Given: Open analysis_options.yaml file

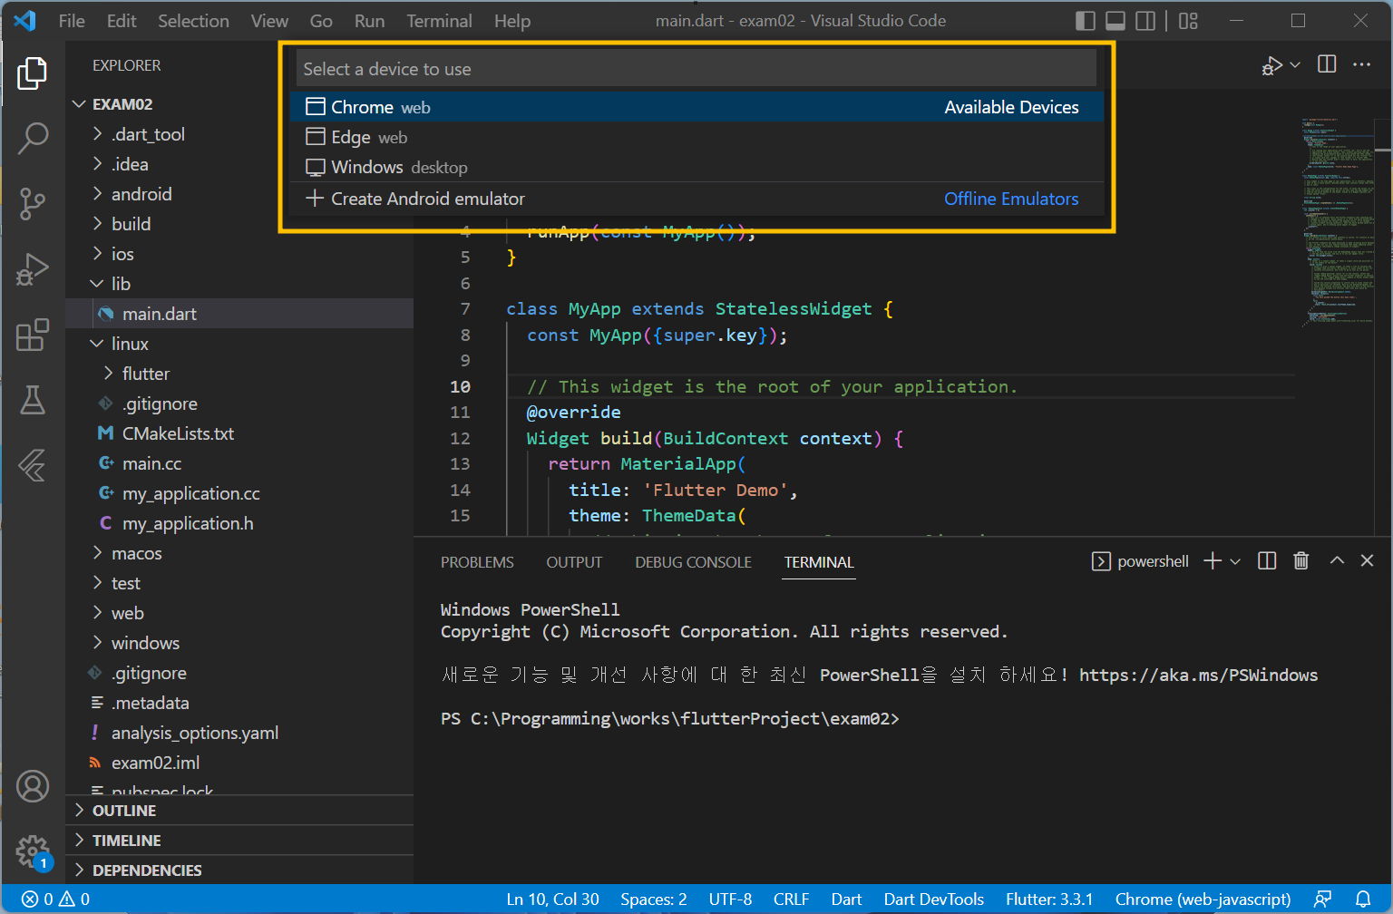Looking at the screenshot, I should click(239, 733).
